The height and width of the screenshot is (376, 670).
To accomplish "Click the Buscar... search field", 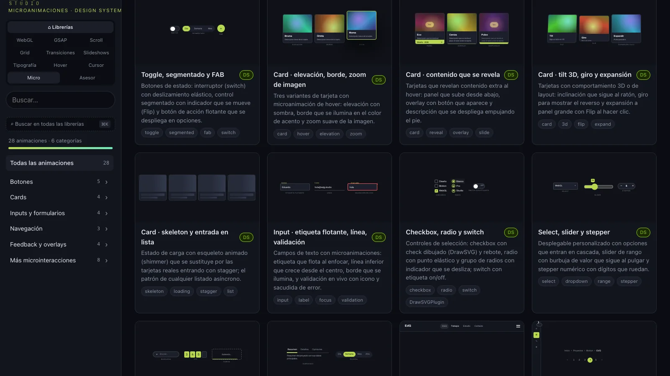I will (x=60, y=100).
